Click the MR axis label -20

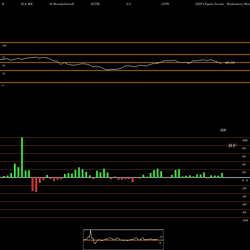tap(244, 188)
